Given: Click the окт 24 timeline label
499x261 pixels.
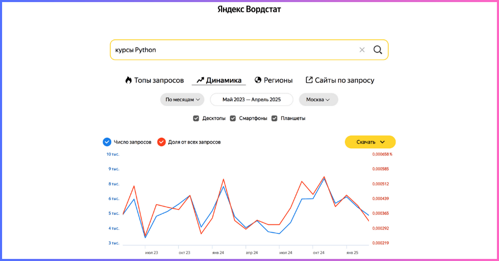Looking at the screenshot, I should point(319,253).
